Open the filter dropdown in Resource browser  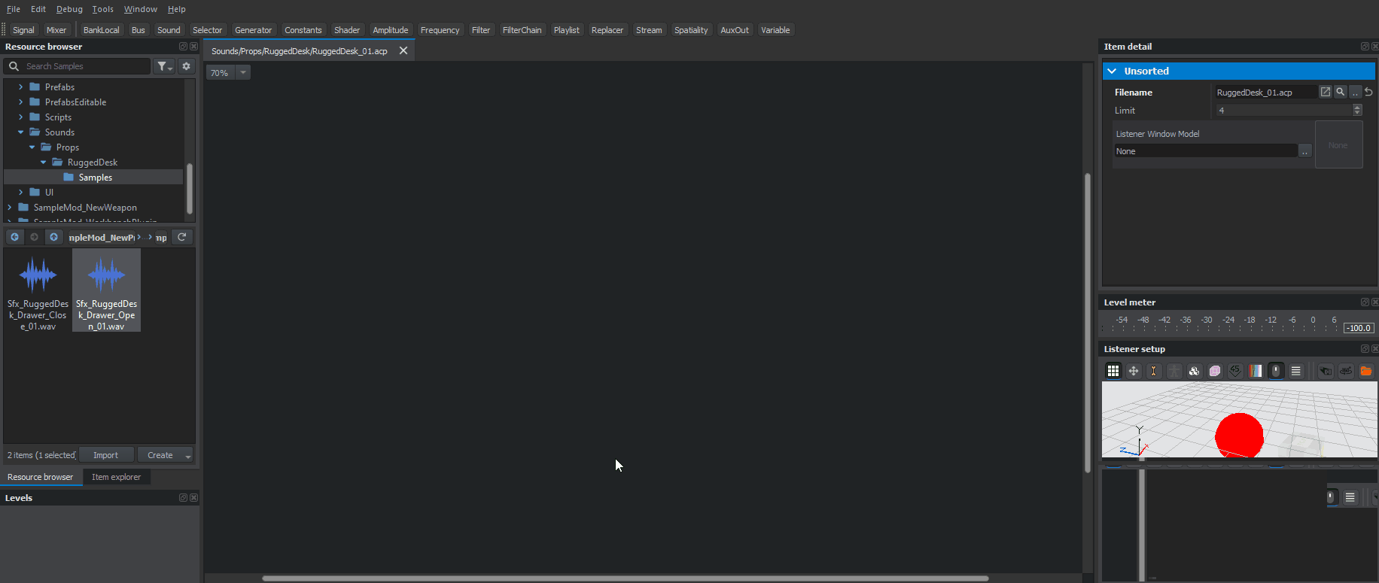pyautogui.click(x=164, y=66)
